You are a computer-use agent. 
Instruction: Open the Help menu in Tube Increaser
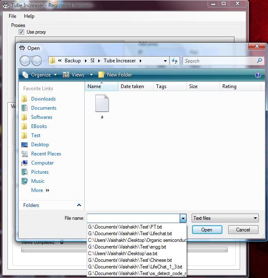pos(29,16)
